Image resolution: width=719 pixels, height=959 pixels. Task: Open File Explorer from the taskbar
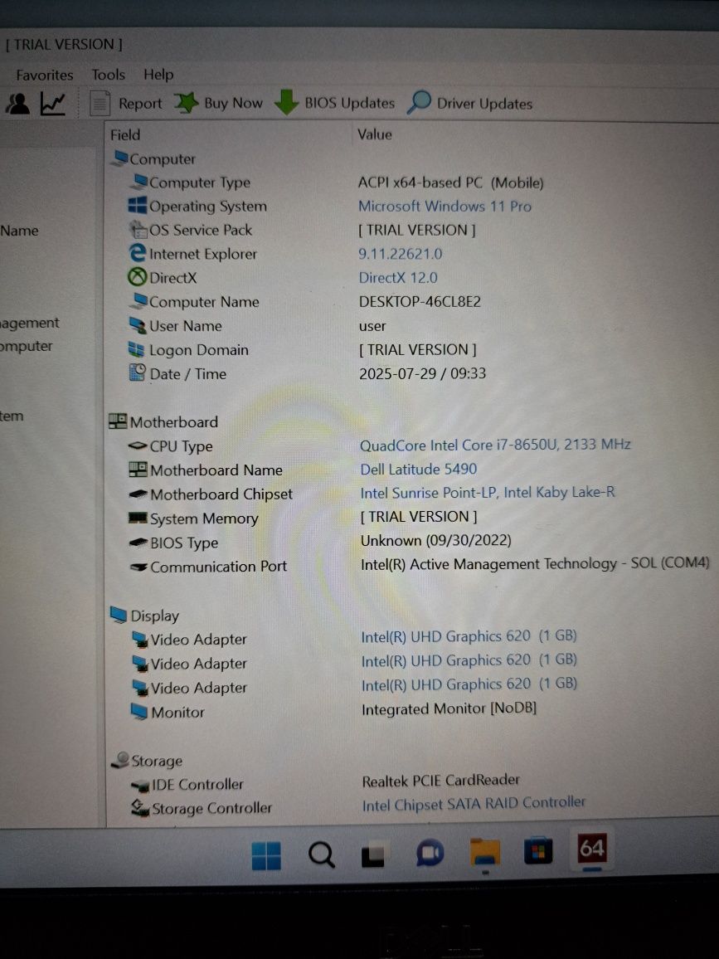485,852
